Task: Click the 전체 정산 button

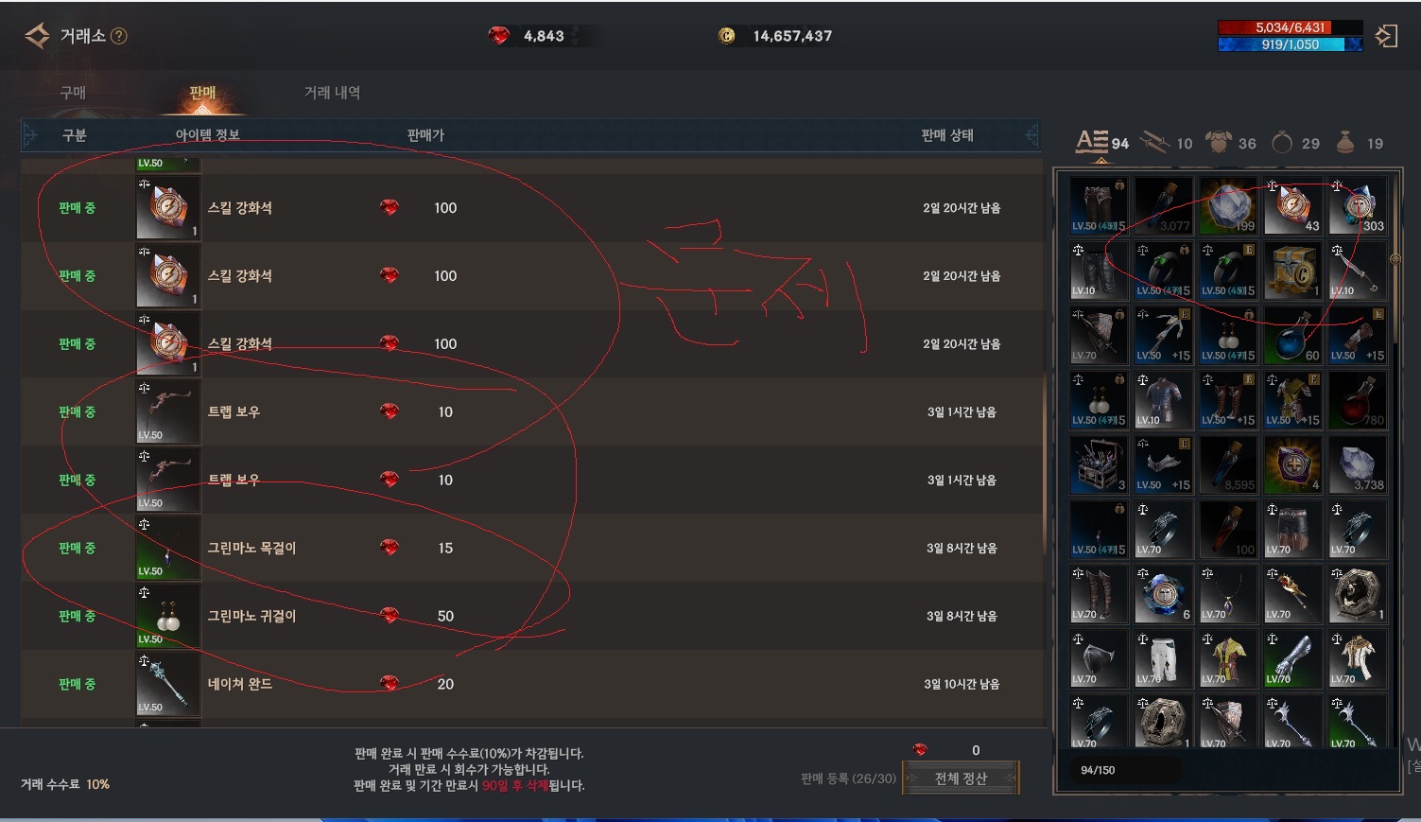Action: coord(961,778)
